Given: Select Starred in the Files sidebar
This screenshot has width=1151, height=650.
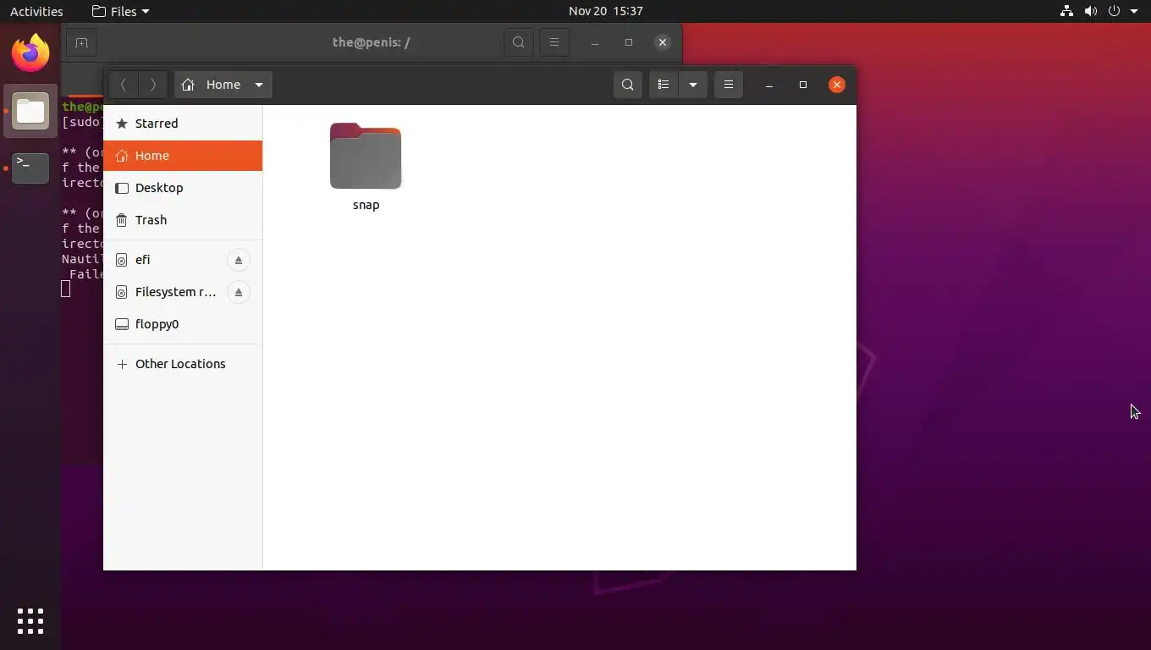Looking at the screenshot, I should [x=183, y=124].
